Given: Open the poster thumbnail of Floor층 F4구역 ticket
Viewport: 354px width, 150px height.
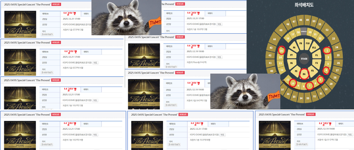Looking at the screenshot, I should (144, 56).
